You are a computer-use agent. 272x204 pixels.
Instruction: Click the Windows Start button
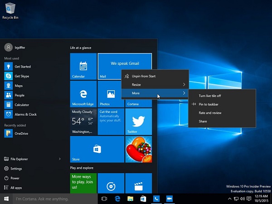[x=6, y=199]
